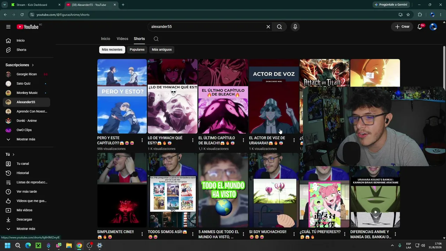Switch to Stream - Kick Dashboard tab

pos(36,5)
